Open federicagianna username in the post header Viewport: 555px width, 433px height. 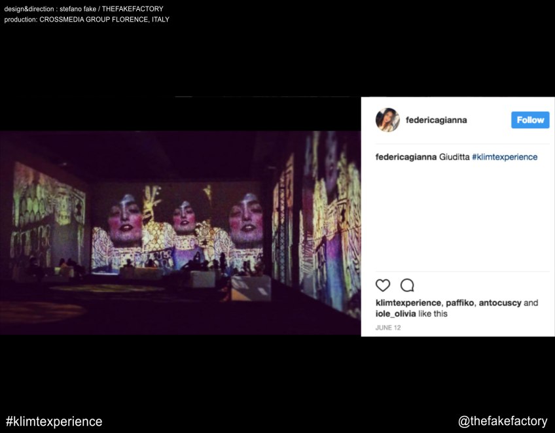tap(436, 120)
